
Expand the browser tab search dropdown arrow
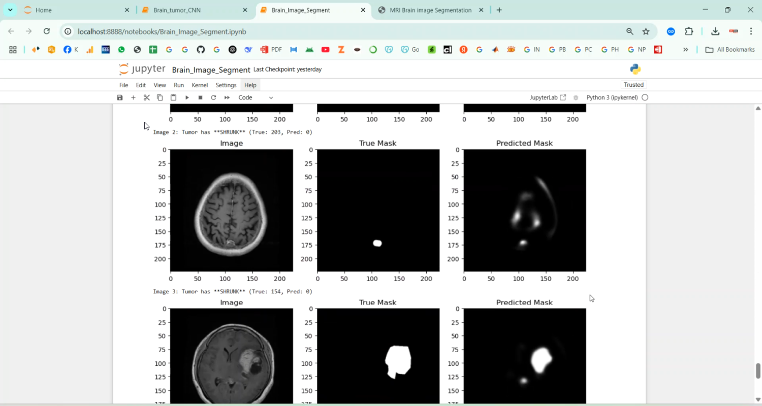[x=10, y=10]
